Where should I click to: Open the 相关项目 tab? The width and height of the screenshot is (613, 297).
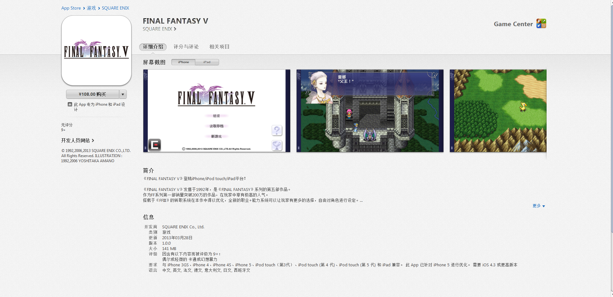tap(219, 47)
